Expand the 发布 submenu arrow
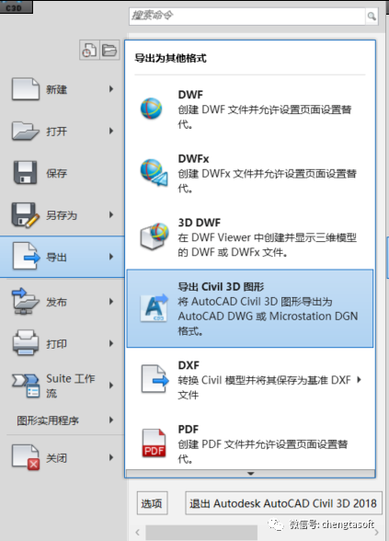Screen dimensions: 389x541 (x=111, y=302)
